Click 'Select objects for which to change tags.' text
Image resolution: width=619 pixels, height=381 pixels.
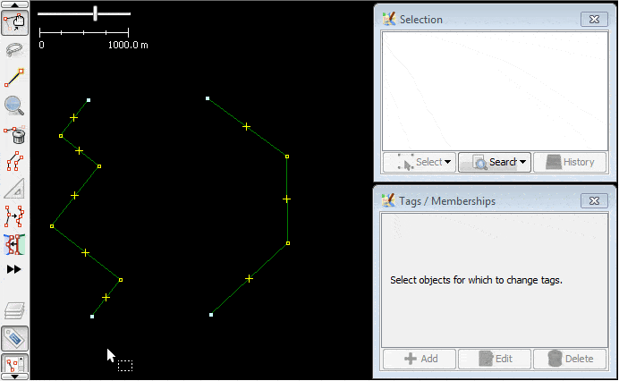476,280
